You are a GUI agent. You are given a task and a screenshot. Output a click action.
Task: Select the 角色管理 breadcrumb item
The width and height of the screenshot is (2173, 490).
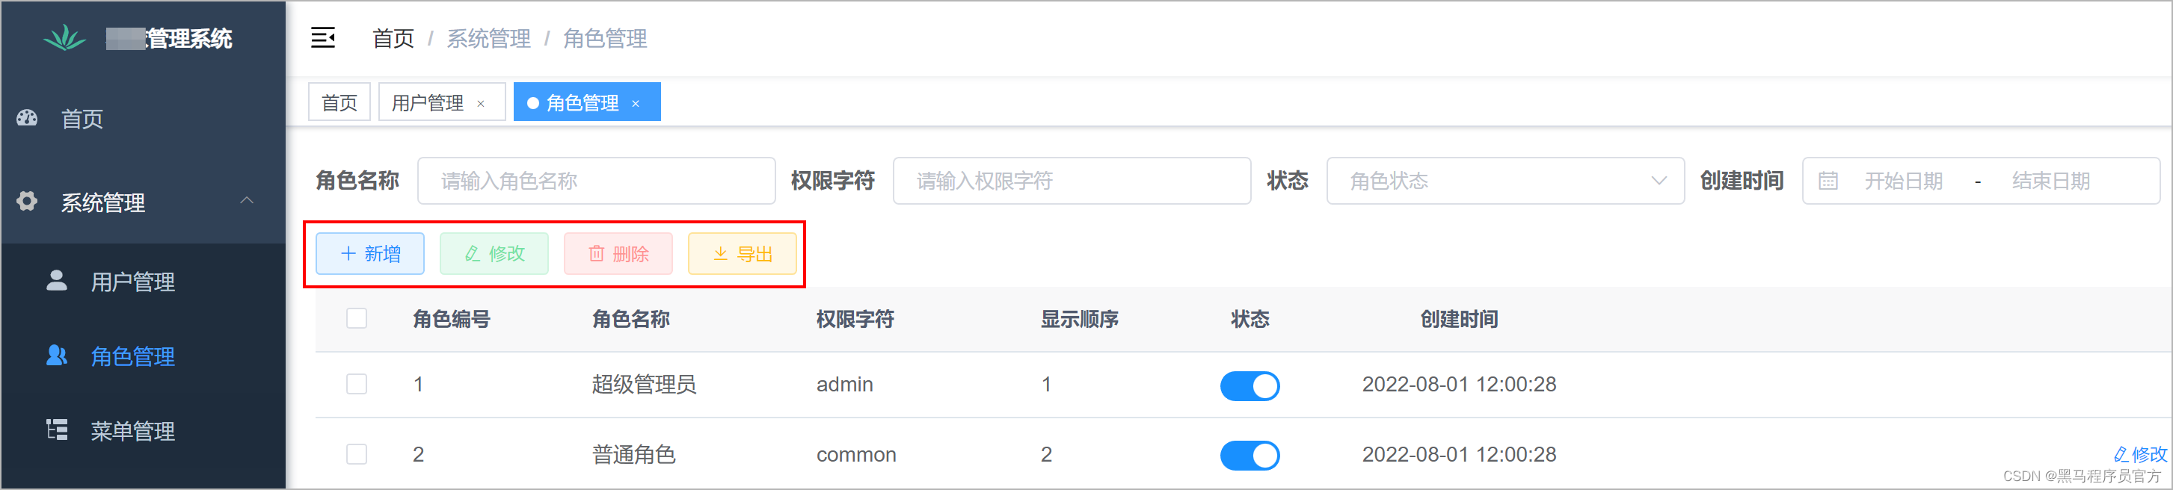(x=606, y=39)
